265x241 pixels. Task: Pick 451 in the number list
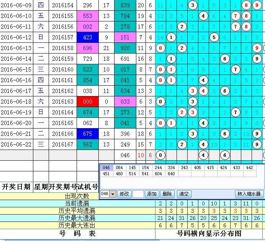(x=107, y=174)
